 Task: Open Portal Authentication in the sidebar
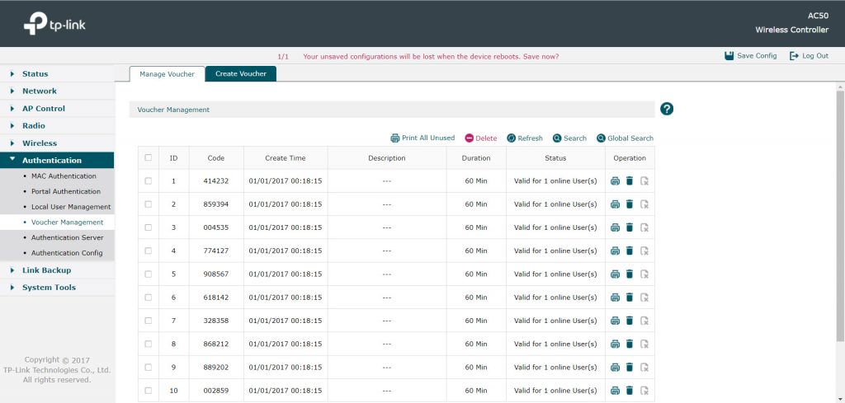coord(65,192)
